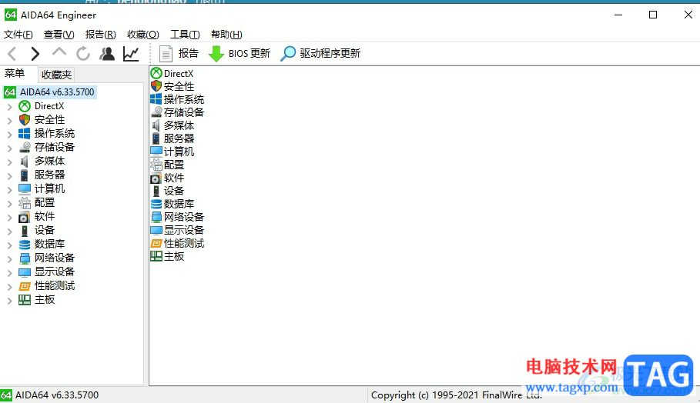
Task: Maximize the AIDA64 Engineer window
Action: click(653, 15)
